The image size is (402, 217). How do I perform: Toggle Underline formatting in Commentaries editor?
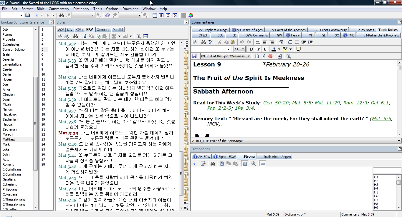point(265,49)
